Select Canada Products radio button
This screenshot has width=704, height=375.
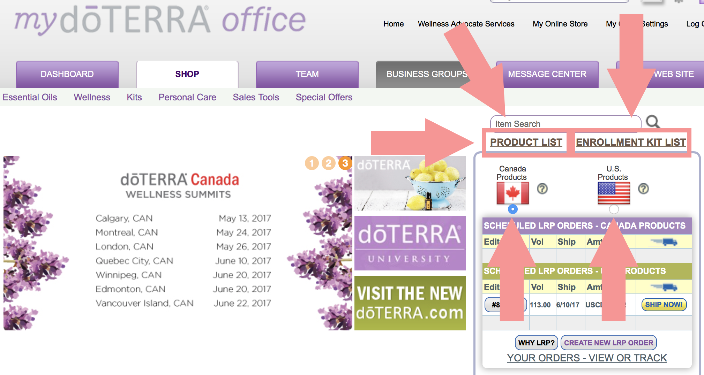(x=512, y=209)
